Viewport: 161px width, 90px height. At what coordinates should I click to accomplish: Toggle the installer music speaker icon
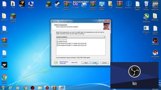click(56, 62)
